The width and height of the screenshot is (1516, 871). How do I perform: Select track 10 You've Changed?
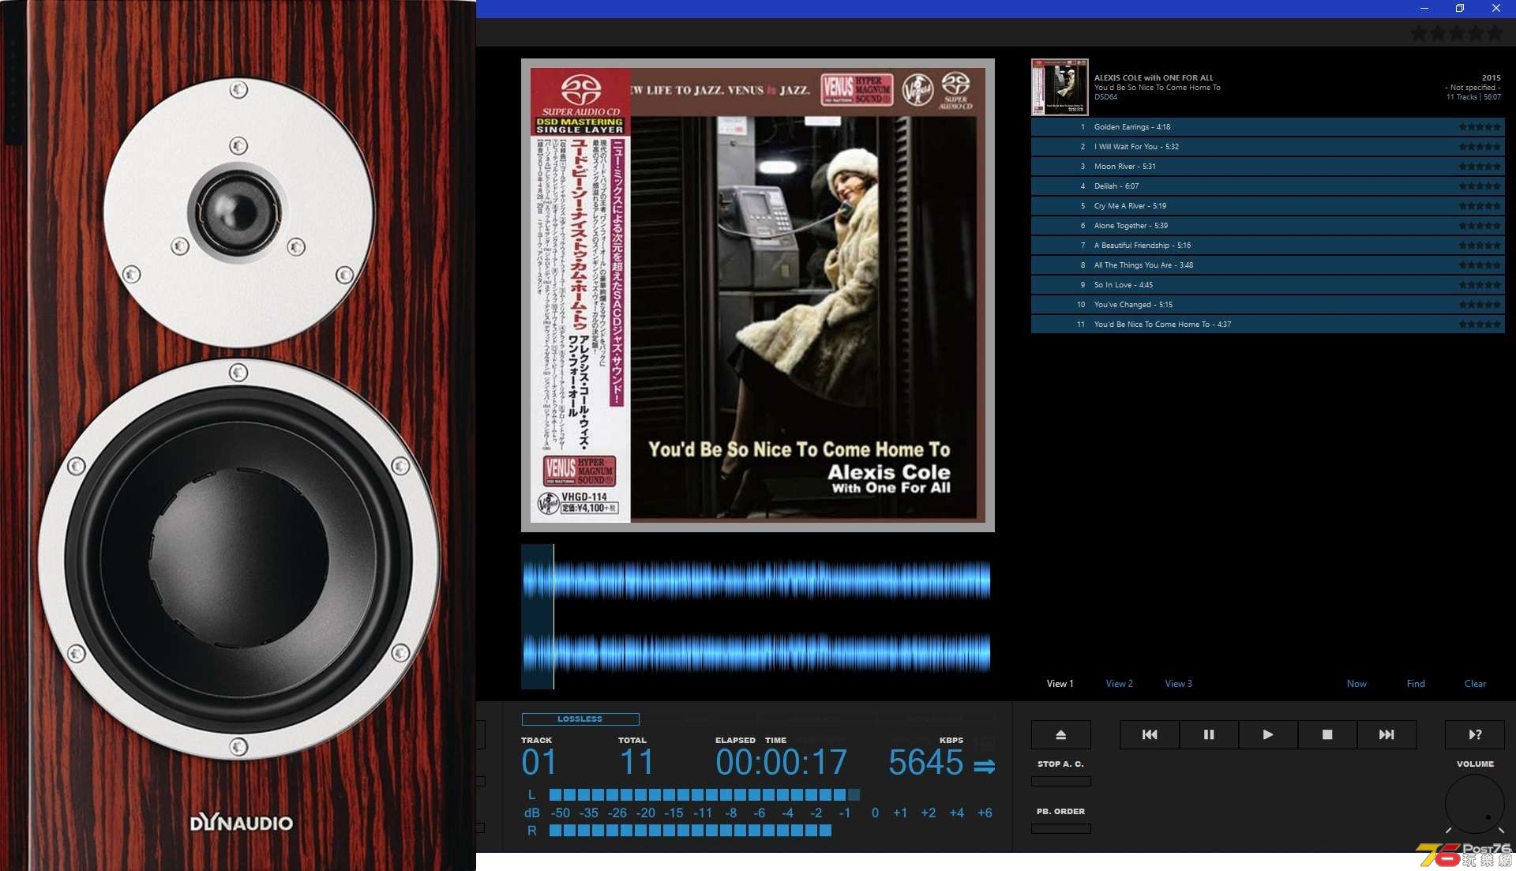click(1267, 304)
